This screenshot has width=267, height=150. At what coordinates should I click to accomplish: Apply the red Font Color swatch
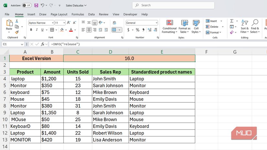tap(71, 30)
